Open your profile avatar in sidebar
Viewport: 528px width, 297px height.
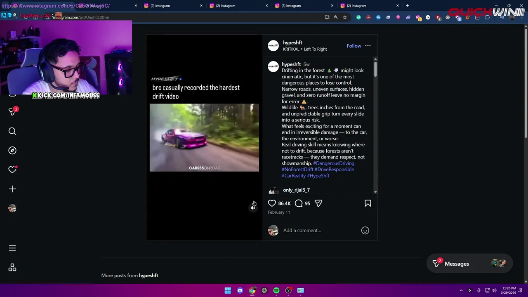[x=12, y=208]
